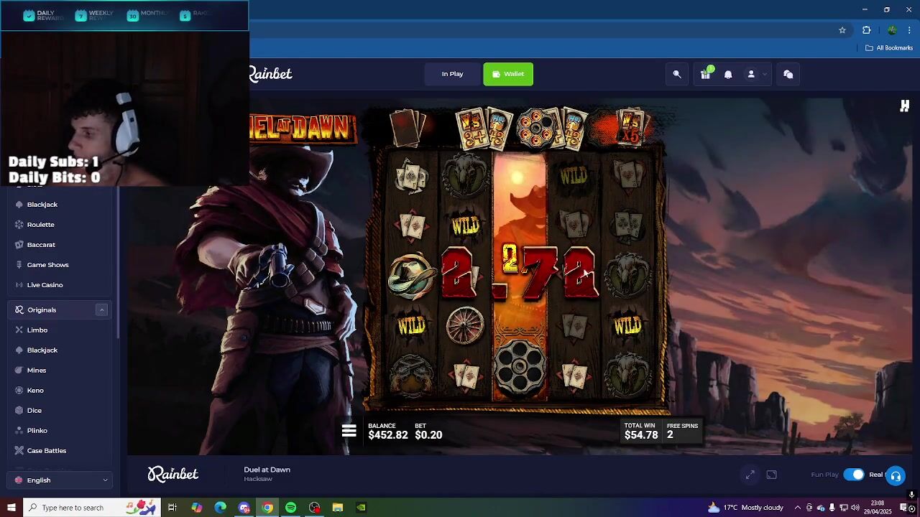Switch to Chrome on the taskbar
920x517 pixels.
267,508
